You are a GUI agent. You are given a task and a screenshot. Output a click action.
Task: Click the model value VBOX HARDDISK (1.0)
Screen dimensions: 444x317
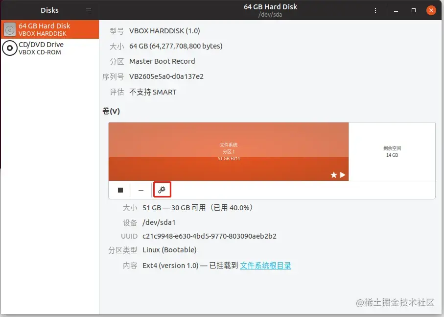(x=164, y=31)
